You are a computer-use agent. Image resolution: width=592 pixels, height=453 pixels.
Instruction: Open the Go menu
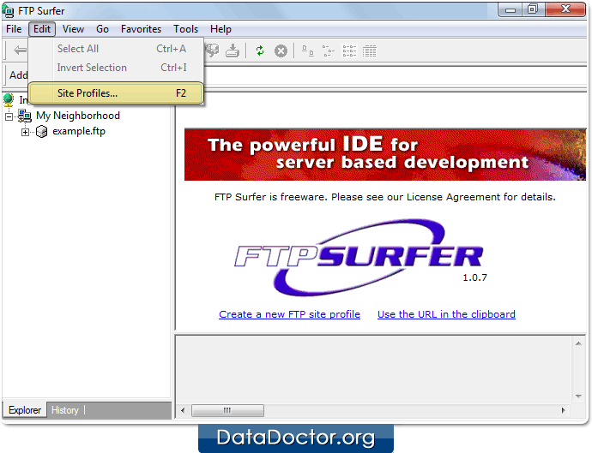point(102,29)
